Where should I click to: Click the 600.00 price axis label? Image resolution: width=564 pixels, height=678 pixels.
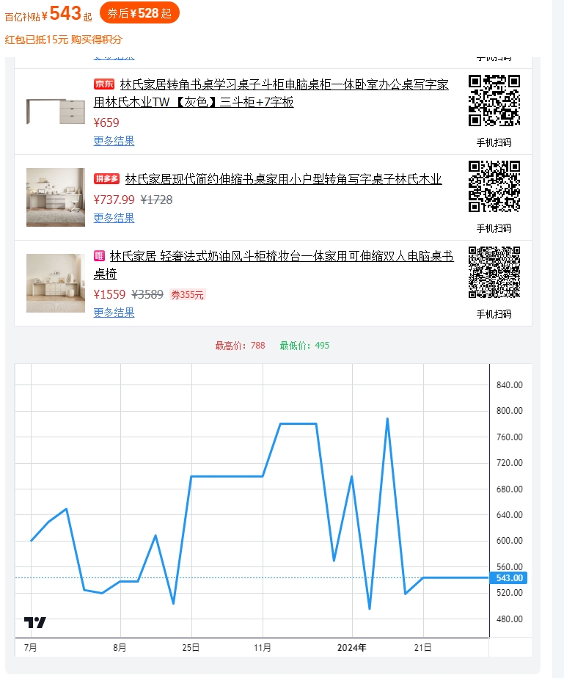510,541
